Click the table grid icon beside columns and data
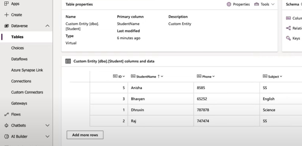Viewport: 302px width, 146px height. click(x=68, y=61)
